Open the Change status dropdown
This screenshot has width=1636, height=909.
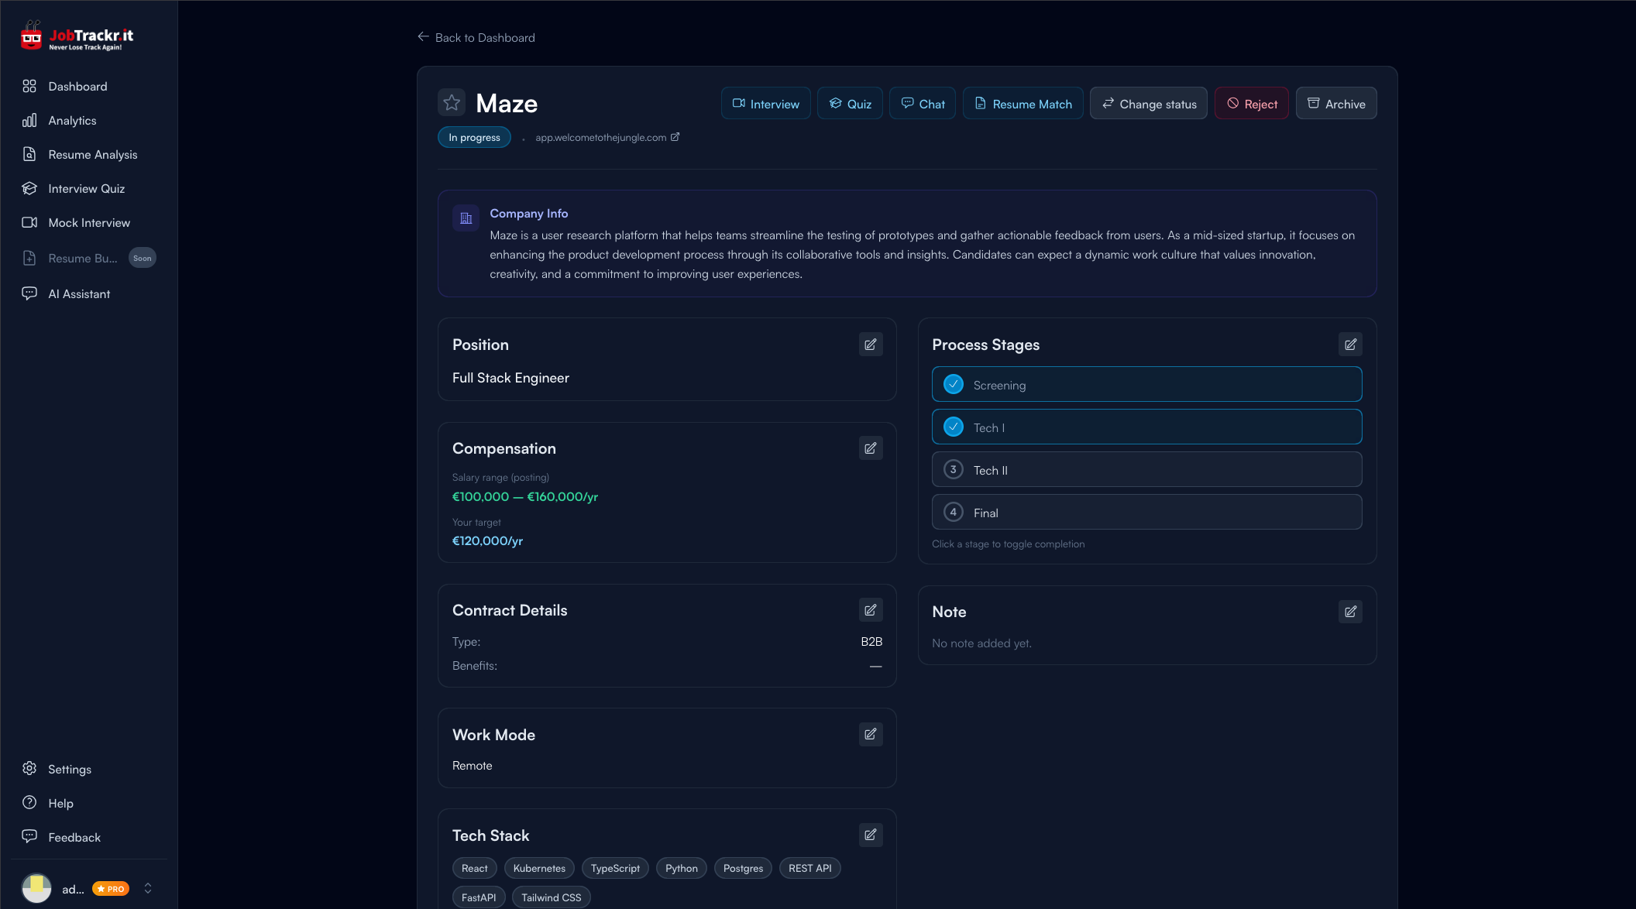[x=1148, y=103]
